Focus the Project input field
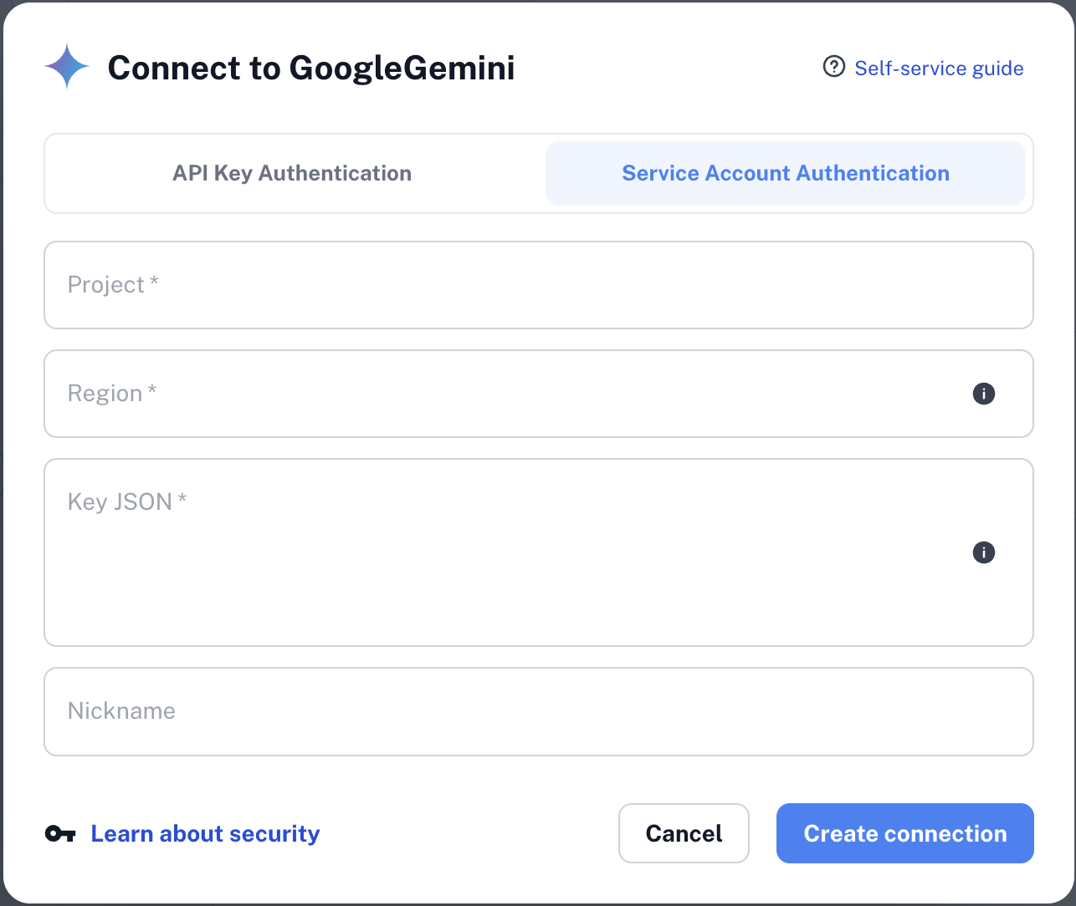 click(x=538, y=285)
